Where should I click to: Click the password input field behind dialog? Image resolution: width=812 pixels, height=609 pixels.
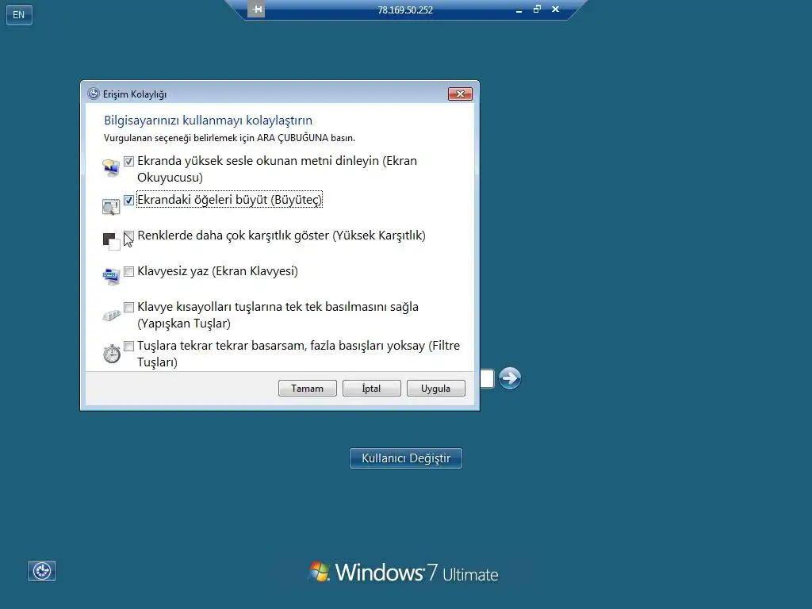487,378
